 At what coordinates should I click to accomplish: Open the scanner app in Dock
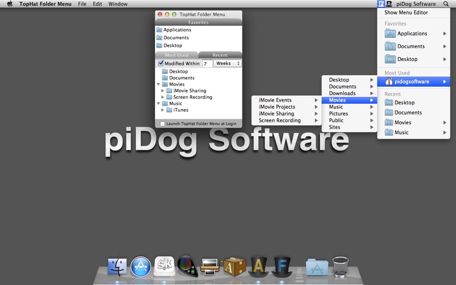(x=210, y=266)
